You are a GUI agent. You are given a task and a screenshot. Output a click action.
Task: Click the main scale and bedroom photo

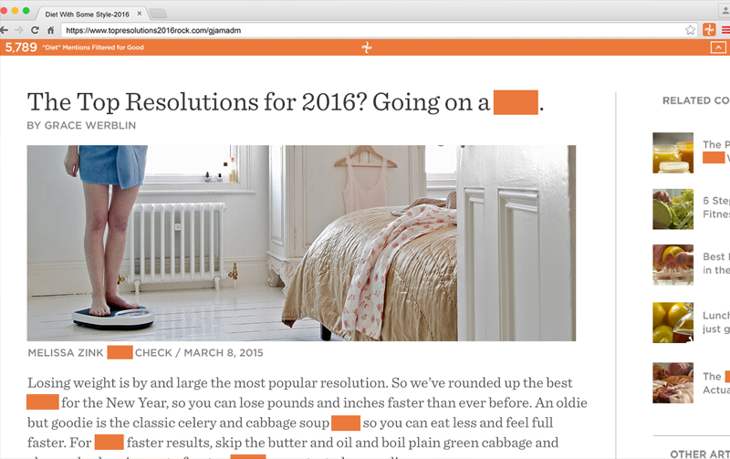pyautogui.click(x=301, y=243)
